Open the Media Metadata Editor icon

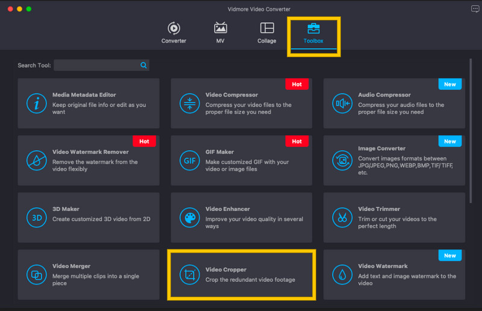[x=37, y=104]
